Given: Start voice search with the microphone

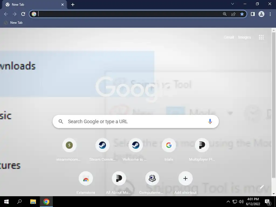Looking at the screenshot, I should tap(210, 122).
